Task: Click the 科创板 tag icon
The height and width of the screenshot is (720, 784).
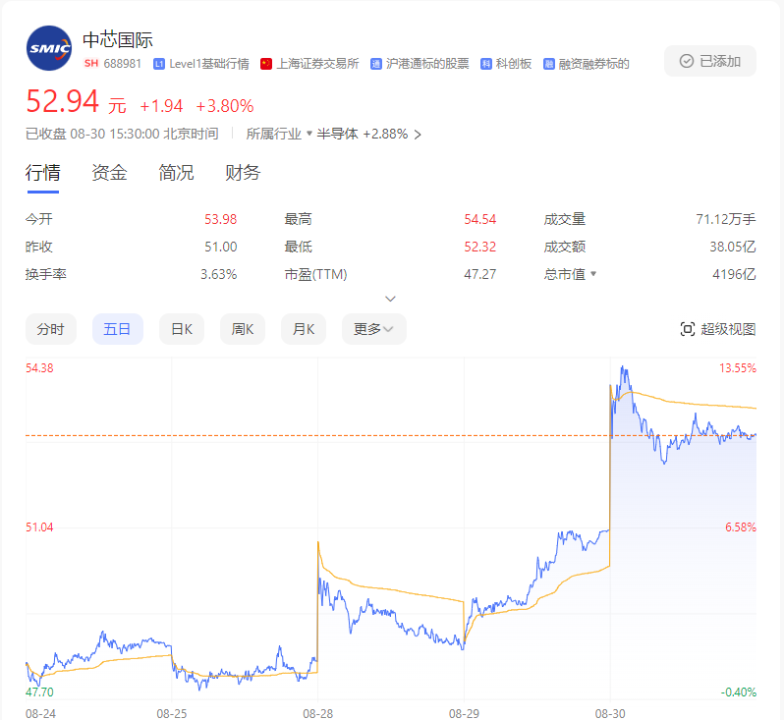Action: click(486, 64)
